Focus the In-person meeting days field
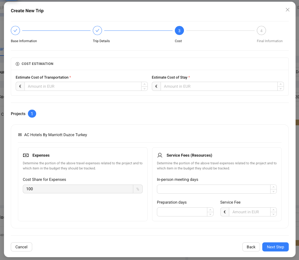Viewport: 299px width, 260px height. 214,189
